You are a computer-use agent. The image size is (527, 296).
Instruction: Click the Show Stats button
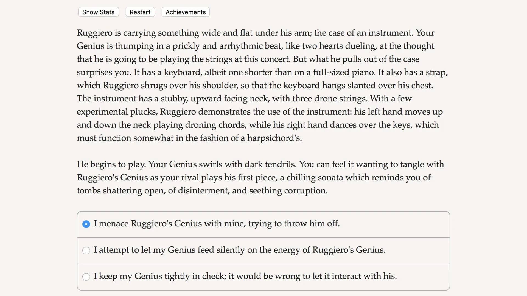98,12
